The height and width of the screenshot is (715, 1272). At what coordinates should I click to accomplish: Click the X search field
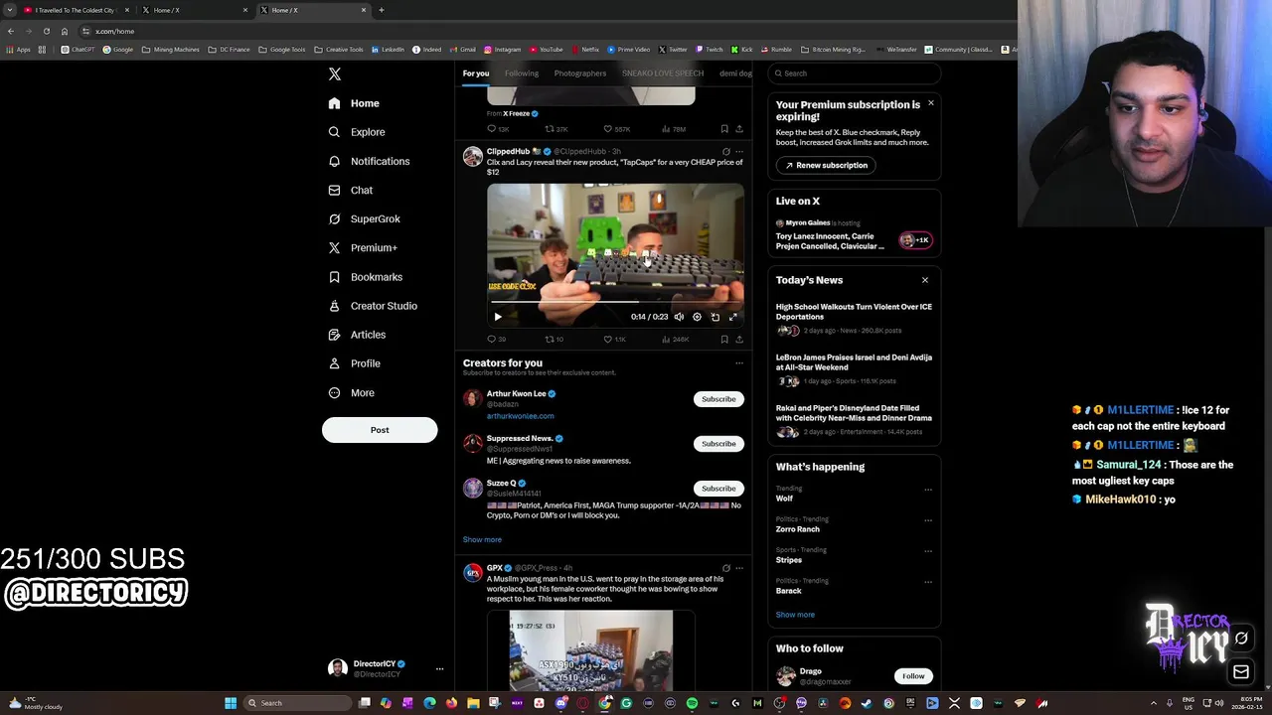click(854, 73)
